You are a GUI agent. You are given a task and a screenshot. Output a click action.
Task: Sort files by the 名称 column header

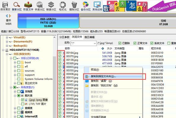point(67,48)
